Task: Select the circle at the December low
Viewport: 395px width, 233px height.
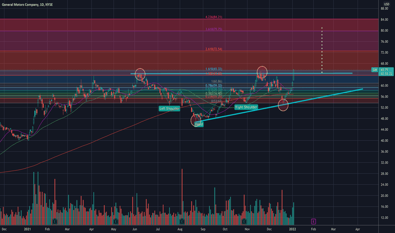Action: (x=283, y=105)
